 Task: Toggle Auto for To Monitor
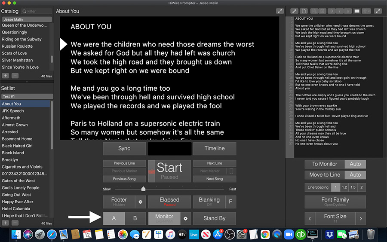point(355,164)
